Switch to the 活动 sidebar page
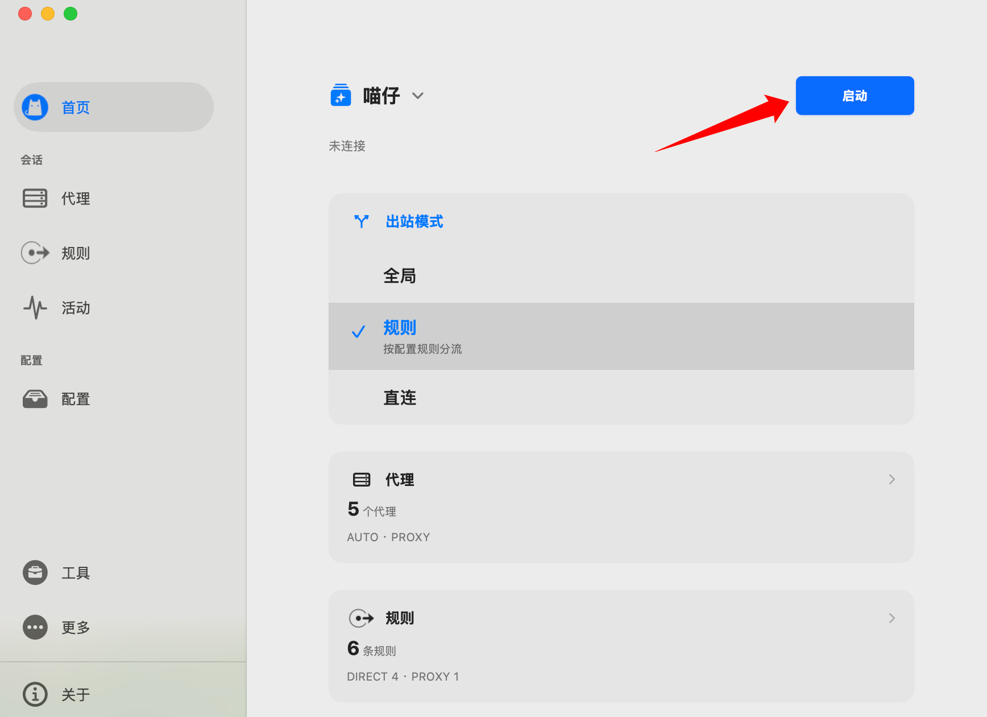This screenshot has width=987, height=717. click(114, 307)
